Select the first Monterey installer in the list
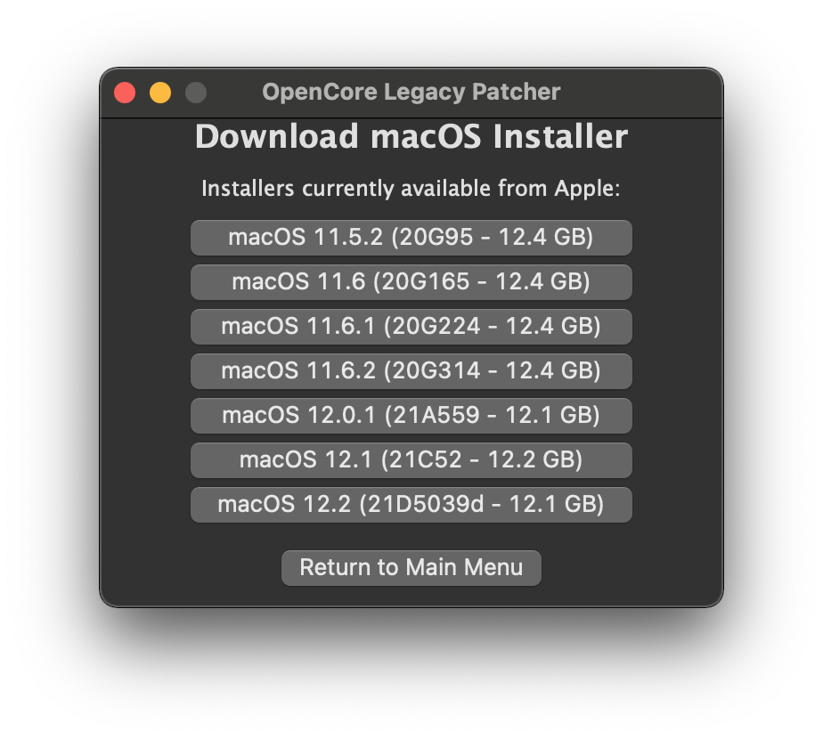This screenshot has width=823, height=739. point(411,415)
